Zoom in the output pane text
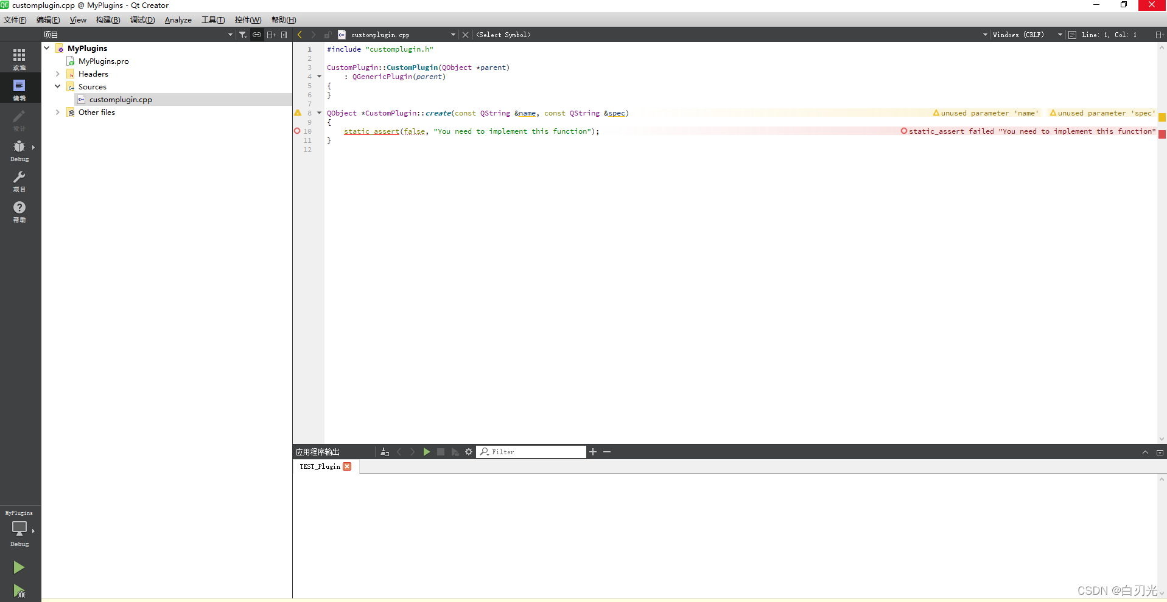Screen dimensions: 1167x602 (x=593, y=452)
